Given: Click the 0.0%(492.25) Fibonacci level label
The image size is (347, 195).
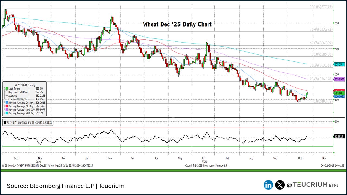Looking at the screenshot, I should tap(323, 101).
